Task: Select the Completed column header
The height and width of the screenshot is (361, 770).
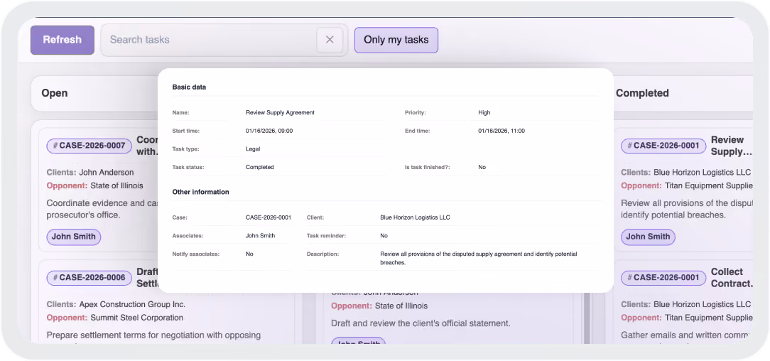Action: click(642, 93)
